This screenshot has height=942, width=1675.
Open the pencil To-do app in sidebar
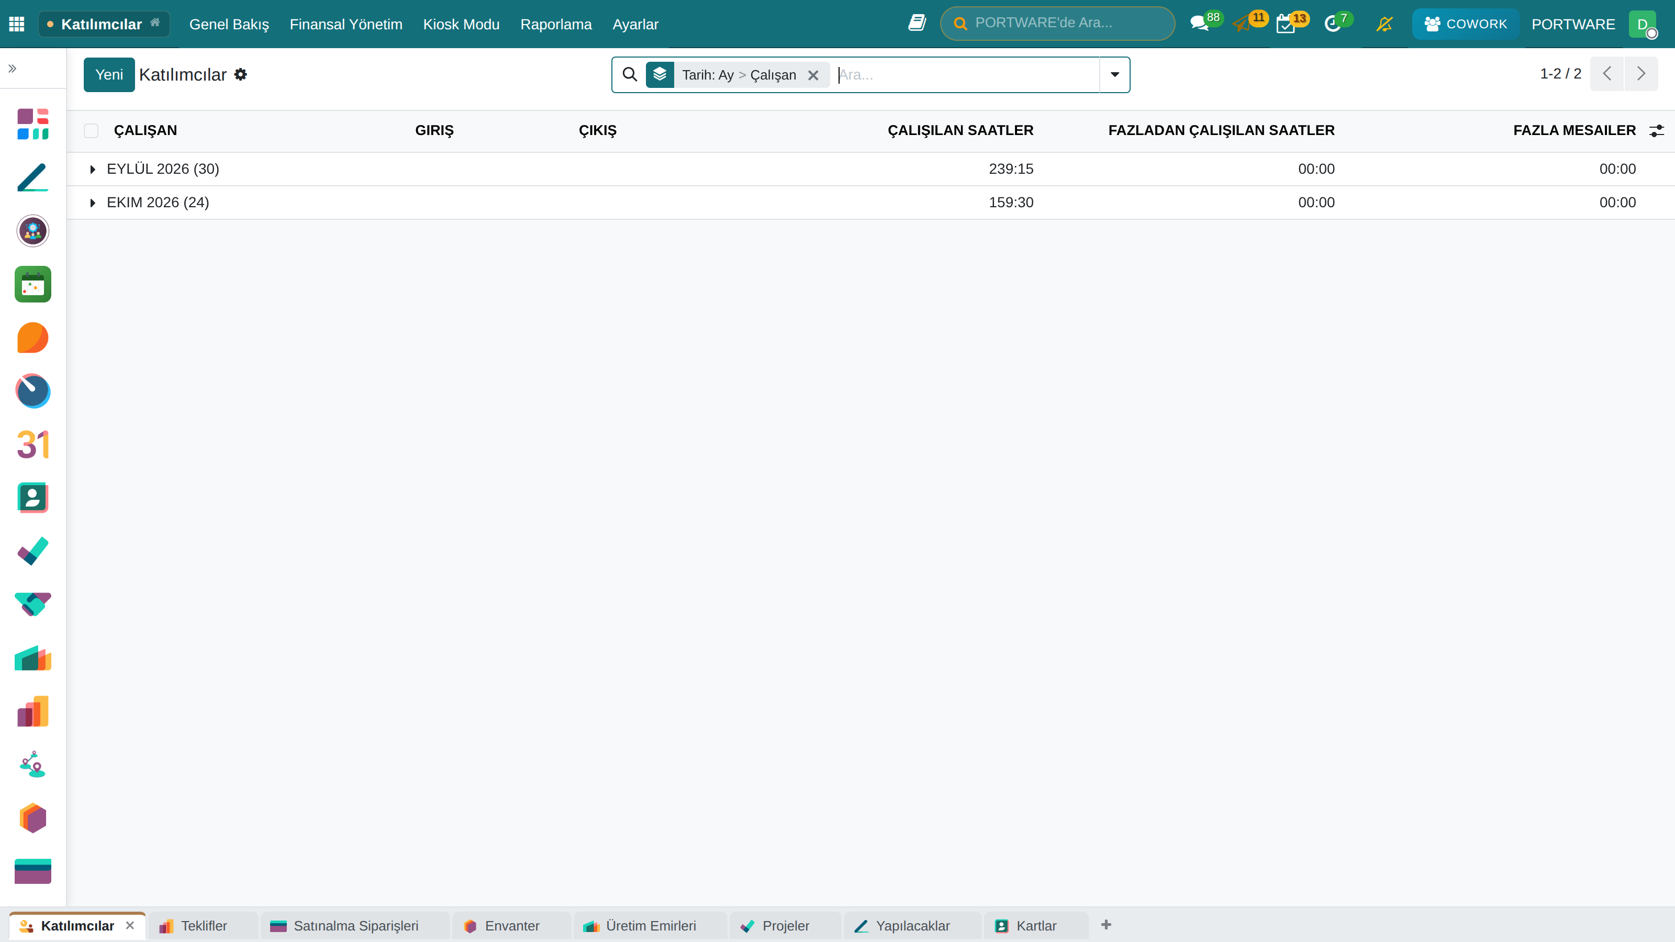[32, 177]
